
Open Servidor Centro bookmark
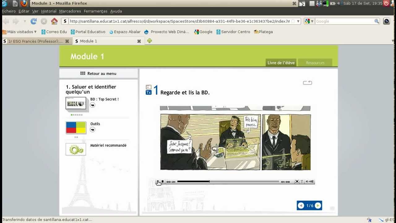(233, 32)
